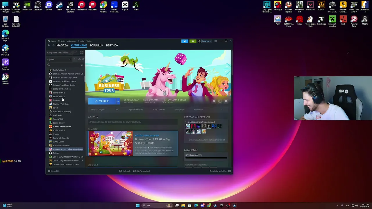The image size is (372, 209).
Task: Open the DLC link
Action: 117,110
